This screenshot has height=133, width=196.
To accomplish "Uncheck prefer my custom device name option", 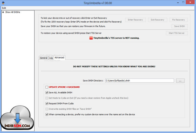I will (x=47, y=114).
